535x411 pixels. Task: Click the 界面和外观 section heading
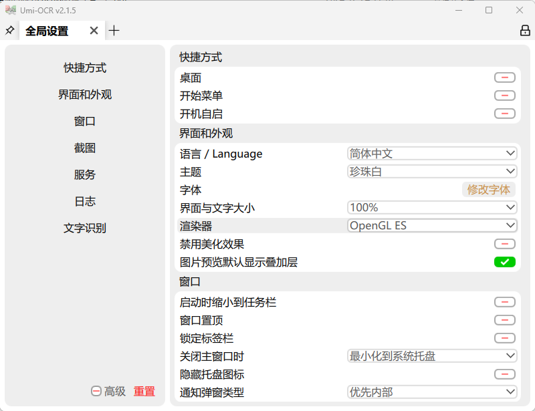[206, 133]
